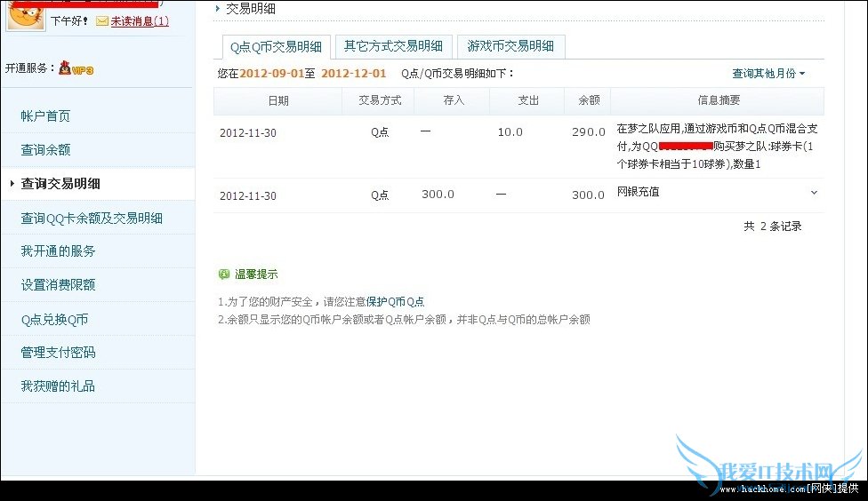Open 我获赠的礼品 in the sidebar

click(58, 386)
